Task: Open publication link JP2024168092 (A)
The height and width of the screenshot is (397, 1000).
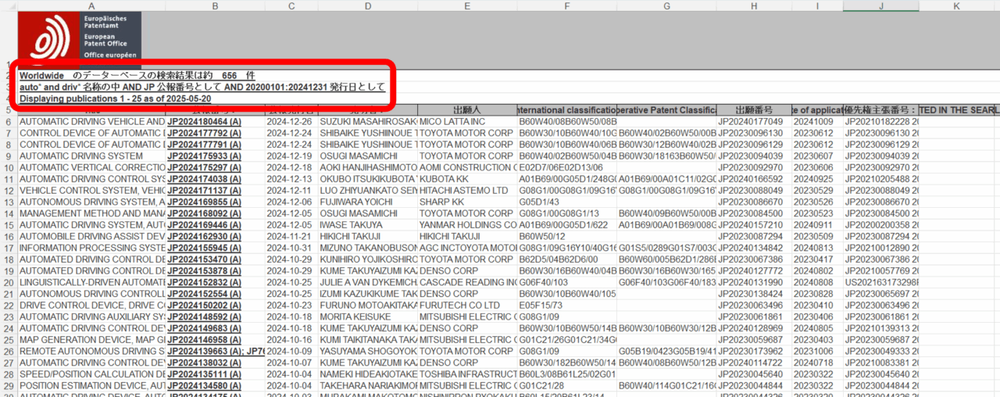Action: (205, 213)
